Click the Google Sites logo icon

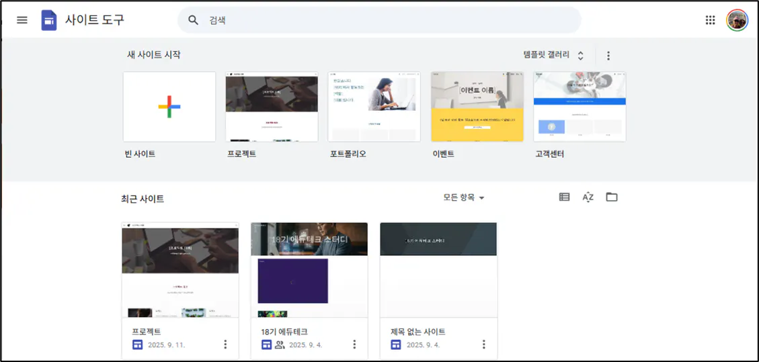pos(49,20)
